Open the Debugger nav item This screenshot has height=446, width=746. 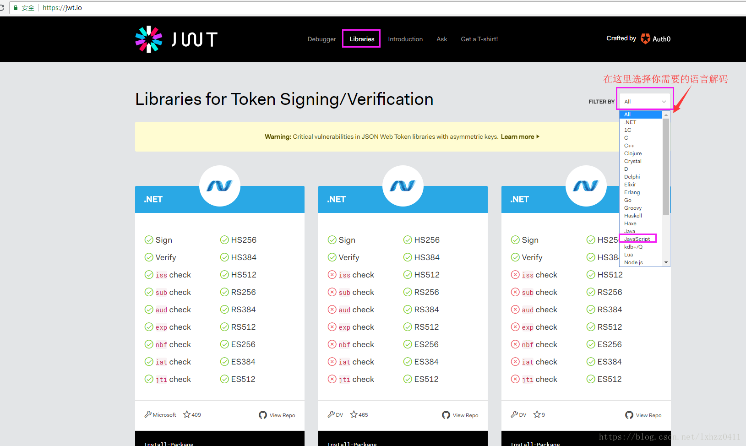[x=321, y=39]
